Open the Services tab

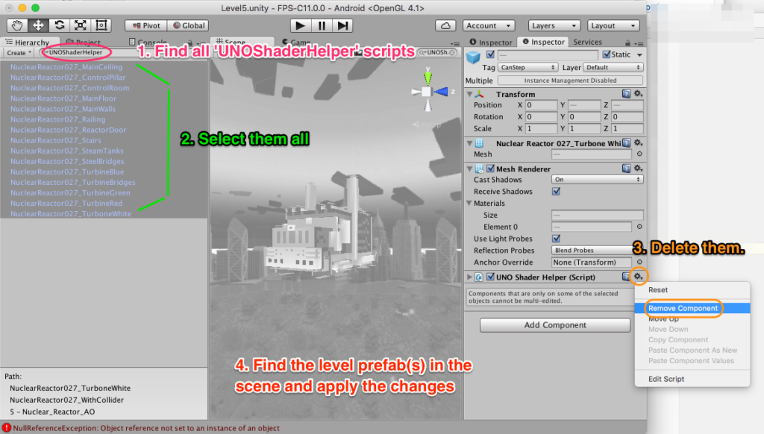coord(587,42)
